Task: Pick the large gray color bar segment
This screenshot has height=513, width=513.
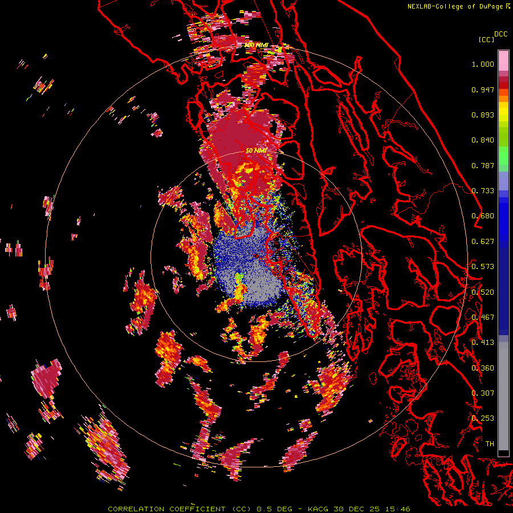Action: (x=503, y=396)
